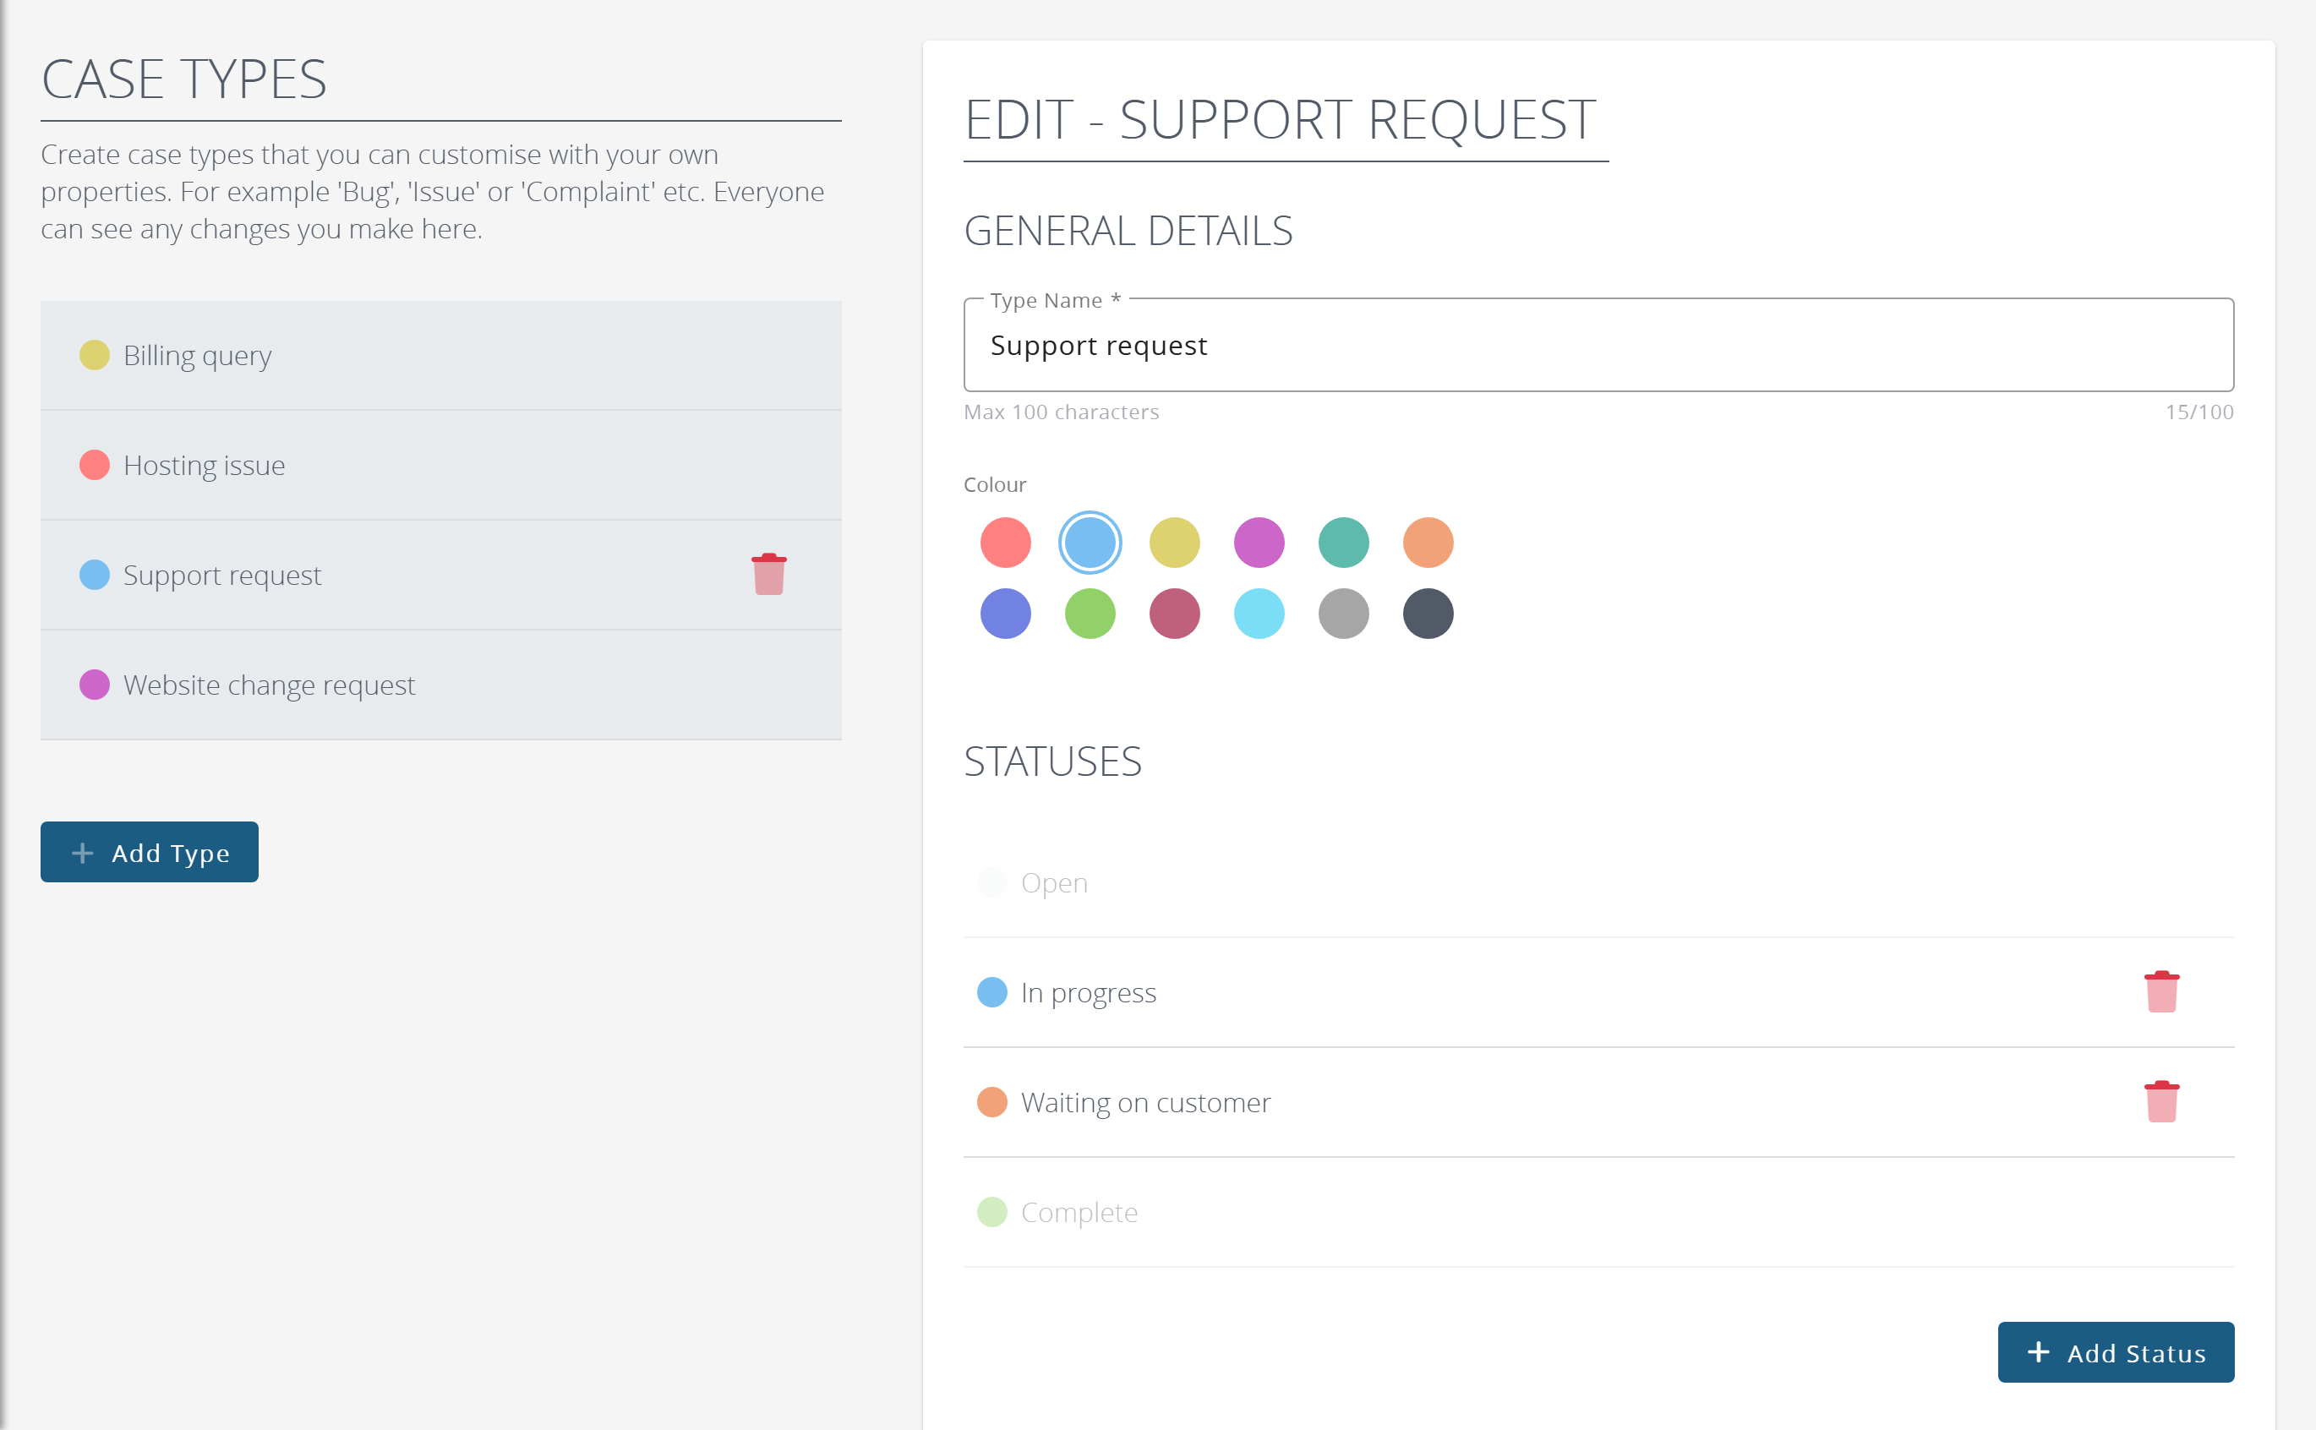Choose the raspberry colour swatch
Image resolution: width=2316 pixels, height=1430 pixels.
pos(1175,614)
